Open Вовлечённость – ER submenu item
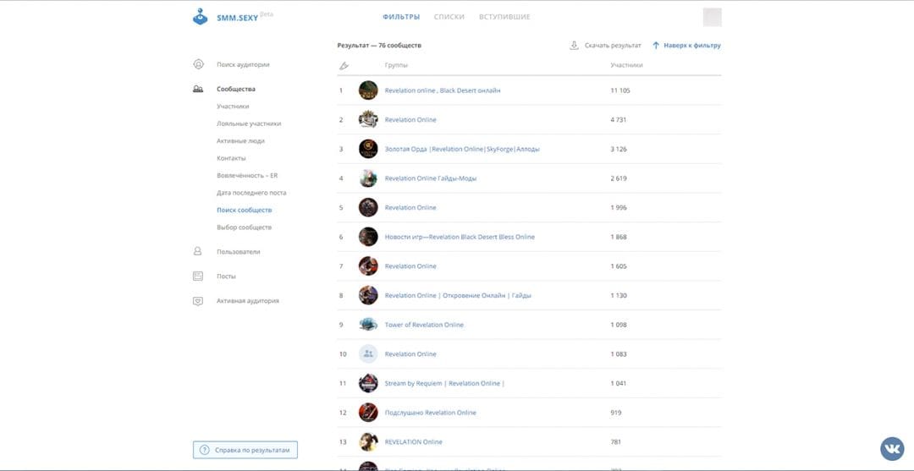 point(247,175)
